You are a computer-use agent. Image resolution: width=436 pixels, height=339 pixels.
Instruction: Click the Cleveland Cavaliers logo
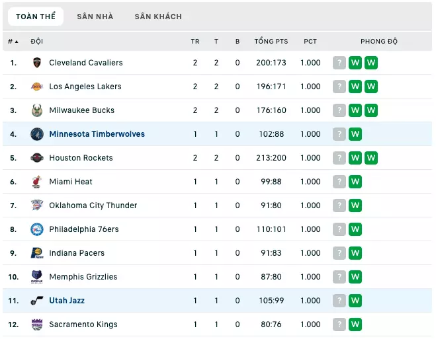[37, 63]
